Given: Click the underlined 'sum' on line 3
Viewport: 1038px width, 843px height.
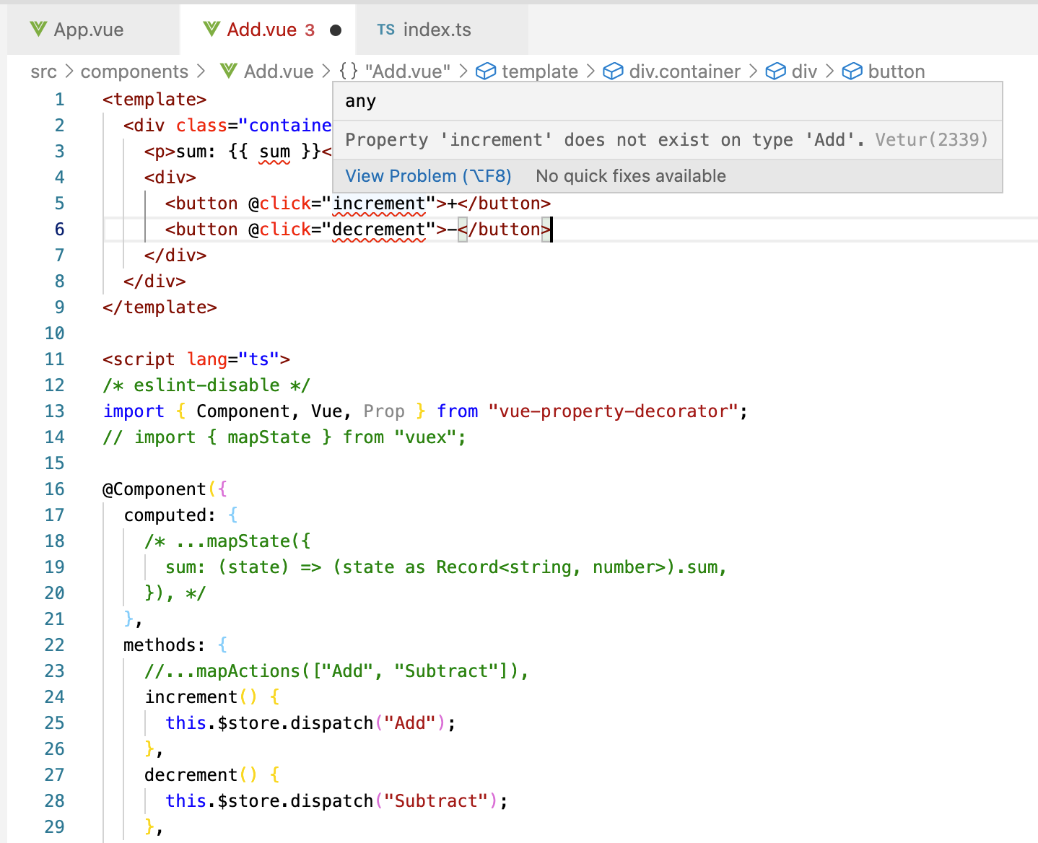Looking at the screenshot, I should (274, 152).
